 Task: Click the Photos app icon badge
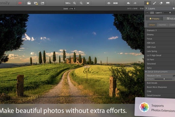point(144,107)
